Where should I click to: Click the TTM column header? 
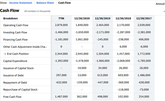[x=61, y=18]
